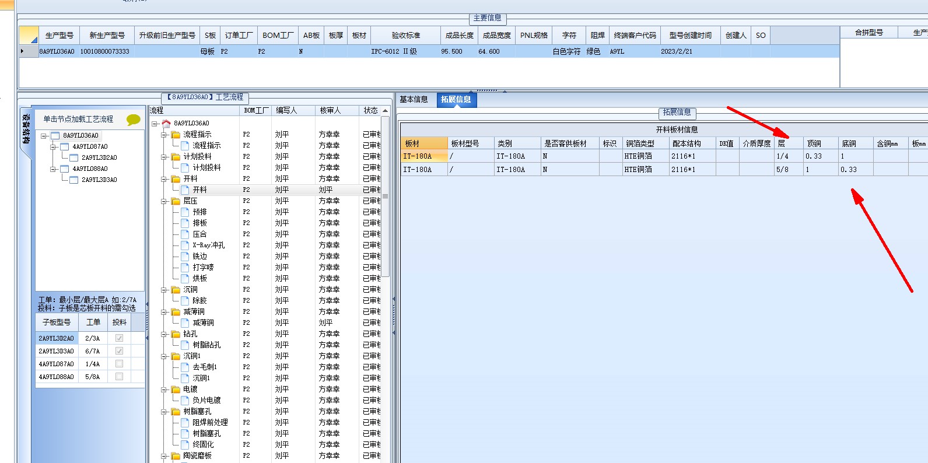Collapse the 开料 folder node
928x463 pixels.
(164, 179)
